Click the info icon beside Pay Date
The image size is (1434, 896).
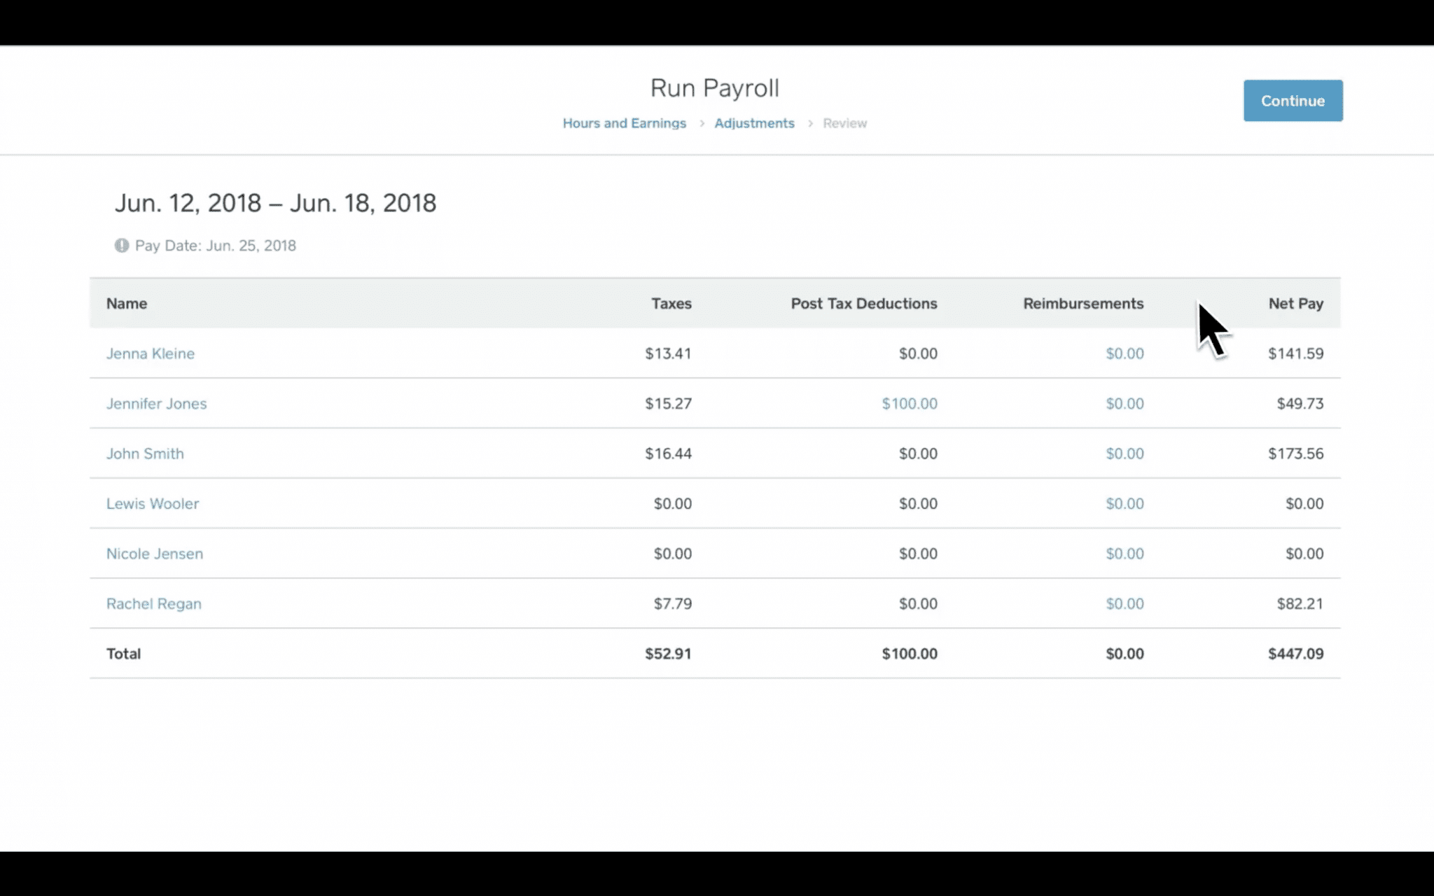point(121,246)
